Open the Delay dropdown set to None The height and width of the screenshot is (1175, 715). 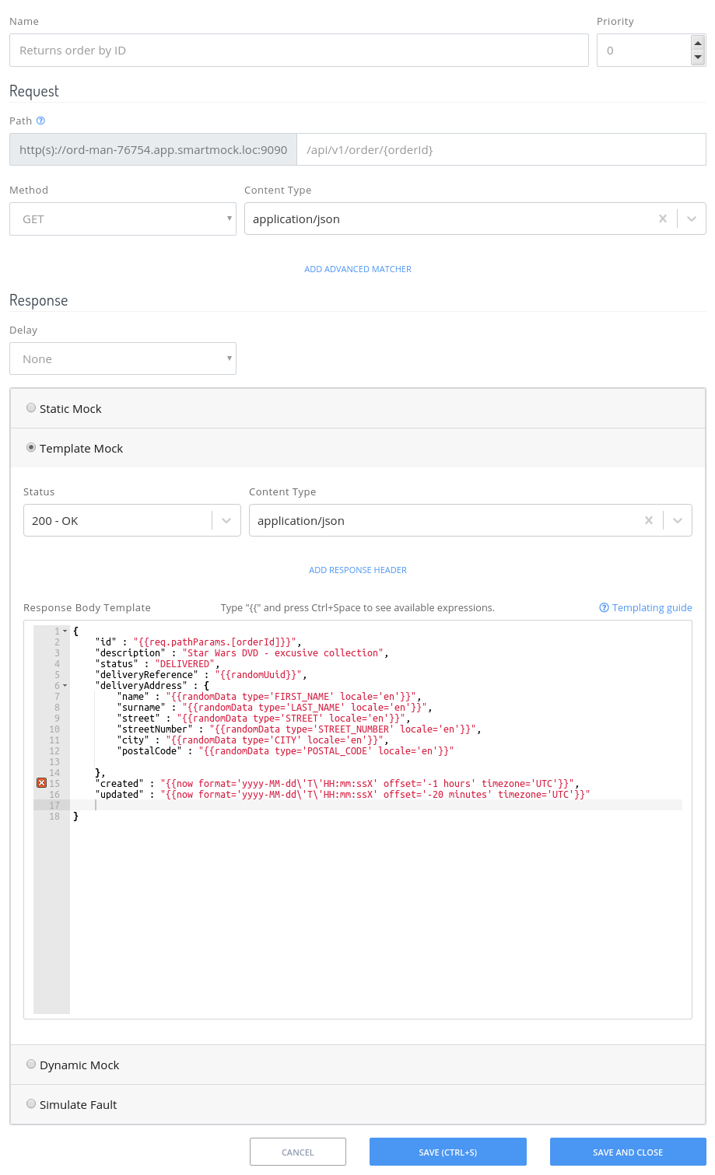point(123,359)
